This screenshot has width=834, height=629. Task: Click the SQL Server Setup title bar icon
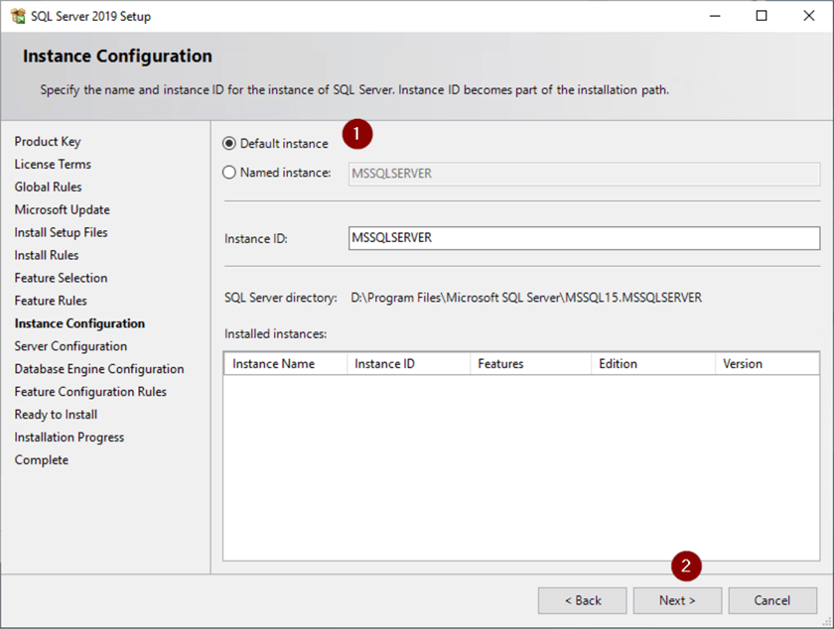[x=16, y=16]
